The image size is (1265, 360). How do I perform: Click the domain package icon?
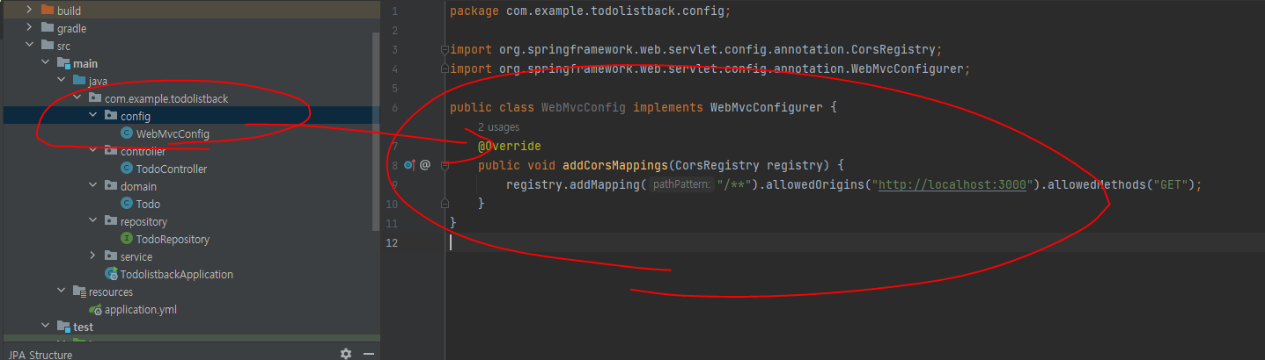coord(110,186)
